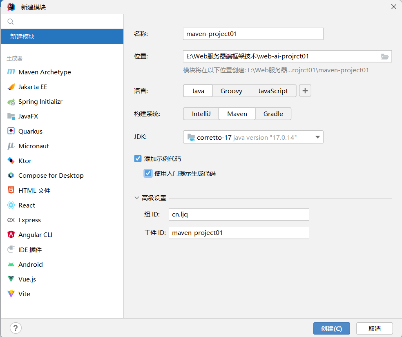The height and width of the screenshot is (337, 402).
Task: Select Groovy as the language
Action: pyautogui.click(x=231, y=91)
